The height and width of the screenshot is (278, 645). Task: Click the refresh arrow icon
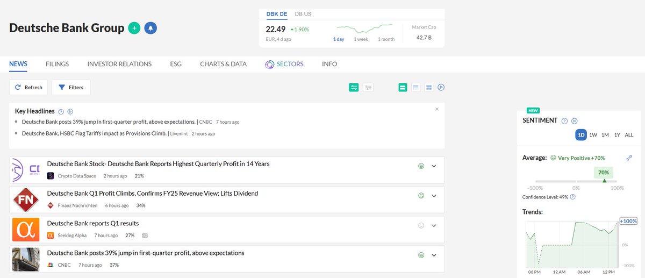pos(18,87)
